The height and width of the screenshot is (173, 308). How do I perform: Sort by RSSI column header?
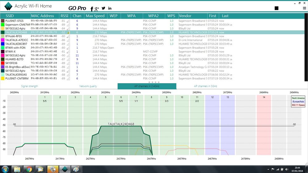64,16
